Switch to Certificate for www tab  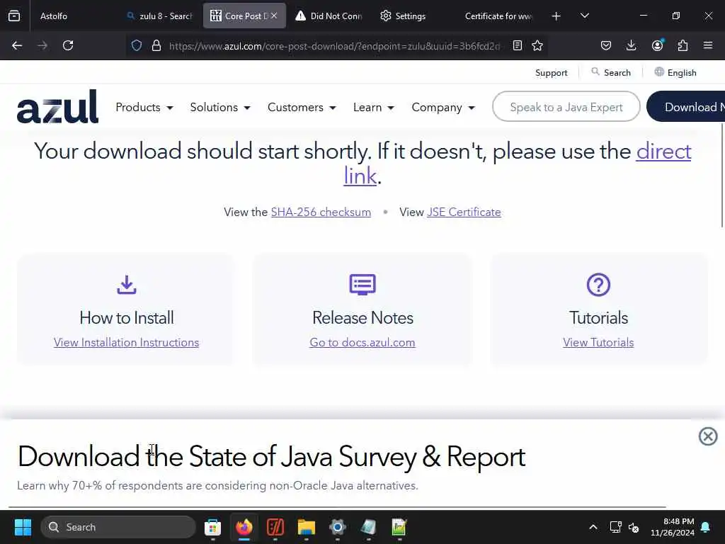click(x=498, y=16)
